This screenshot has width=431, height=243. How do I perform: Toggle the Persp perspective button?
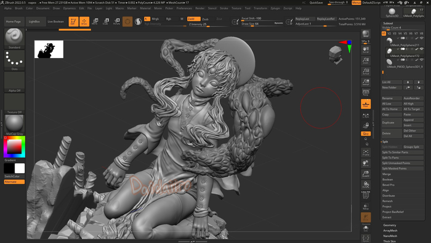coord(366,93)
